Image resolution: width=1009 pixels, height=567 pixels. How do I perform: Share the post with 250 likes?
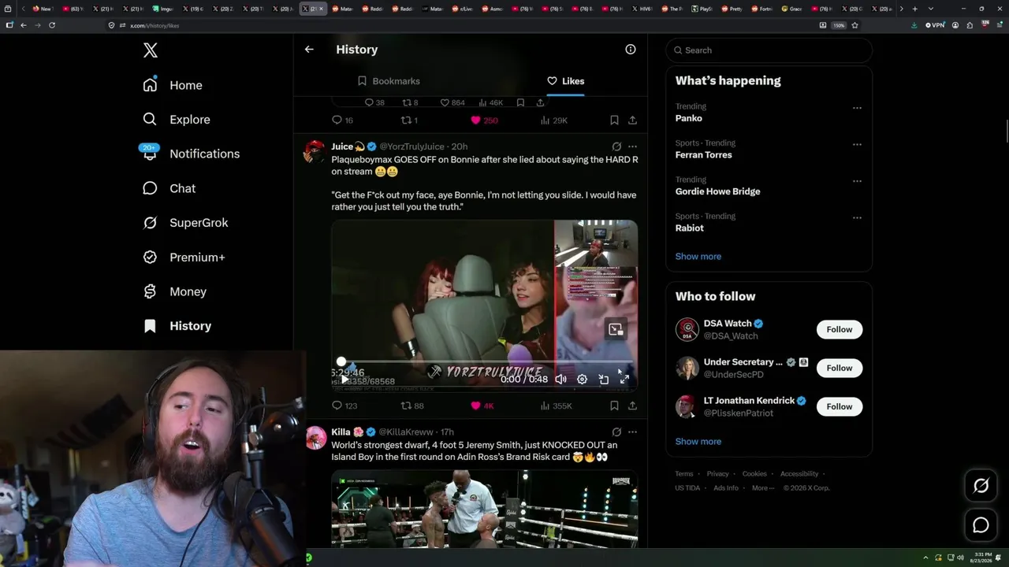point(632,120)
